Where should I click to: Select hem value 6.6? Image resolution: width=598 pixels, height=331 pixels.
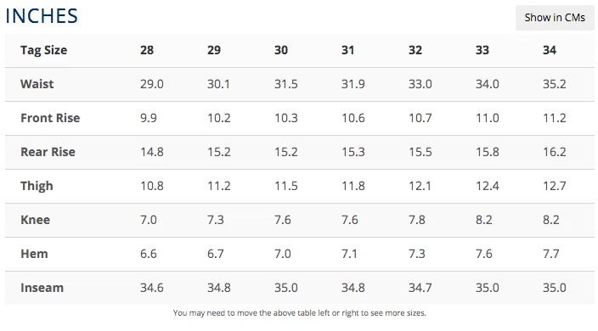point(149,254)
